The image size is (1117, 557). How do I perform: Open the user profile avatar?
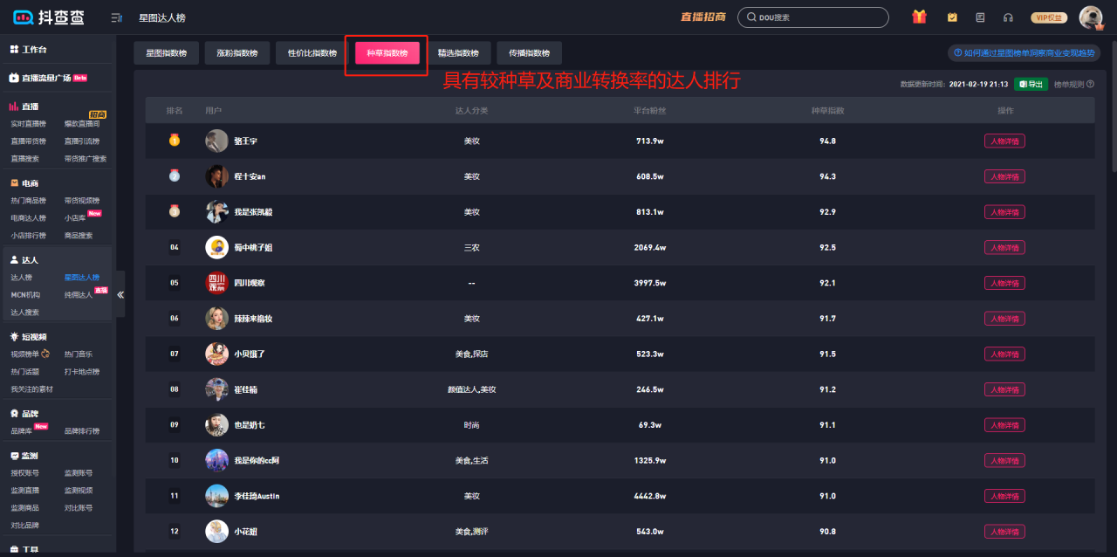point(1091,17)
